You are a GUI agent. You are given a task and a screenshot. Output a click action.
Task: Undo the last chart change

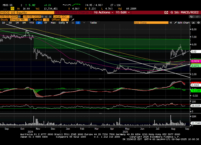pyautogui.click(x=191, y=17)
